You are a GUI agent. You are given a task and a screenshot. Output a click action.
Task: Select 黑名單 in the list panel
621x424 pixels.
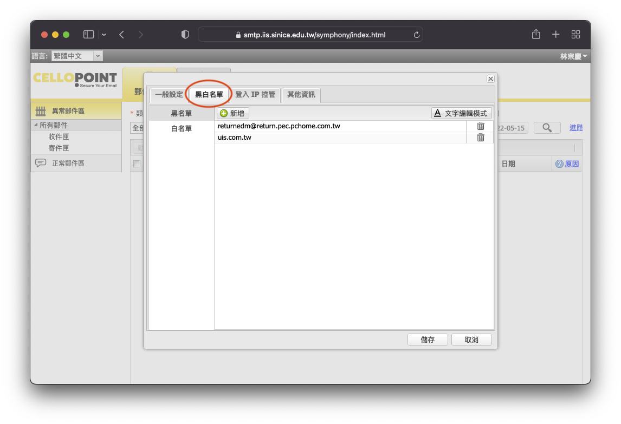pyautogui.click(x=182, y=114)
